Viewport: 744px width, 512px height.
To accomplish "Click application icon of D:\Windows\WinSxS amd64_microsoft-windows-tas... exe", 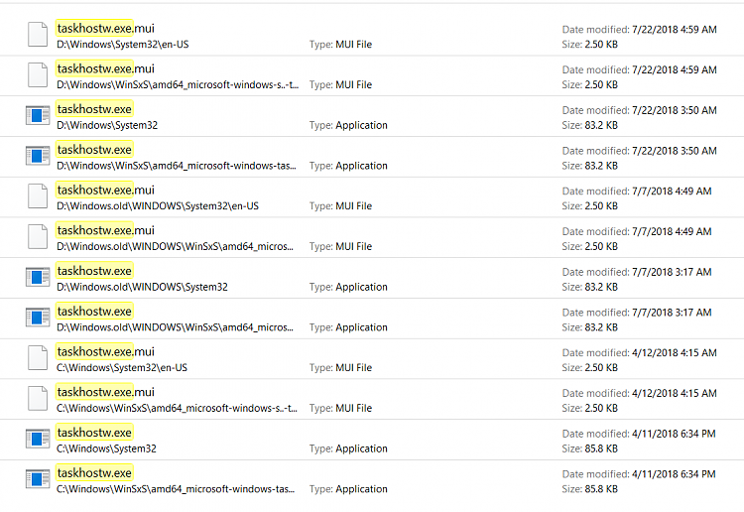I will (38, 156).
